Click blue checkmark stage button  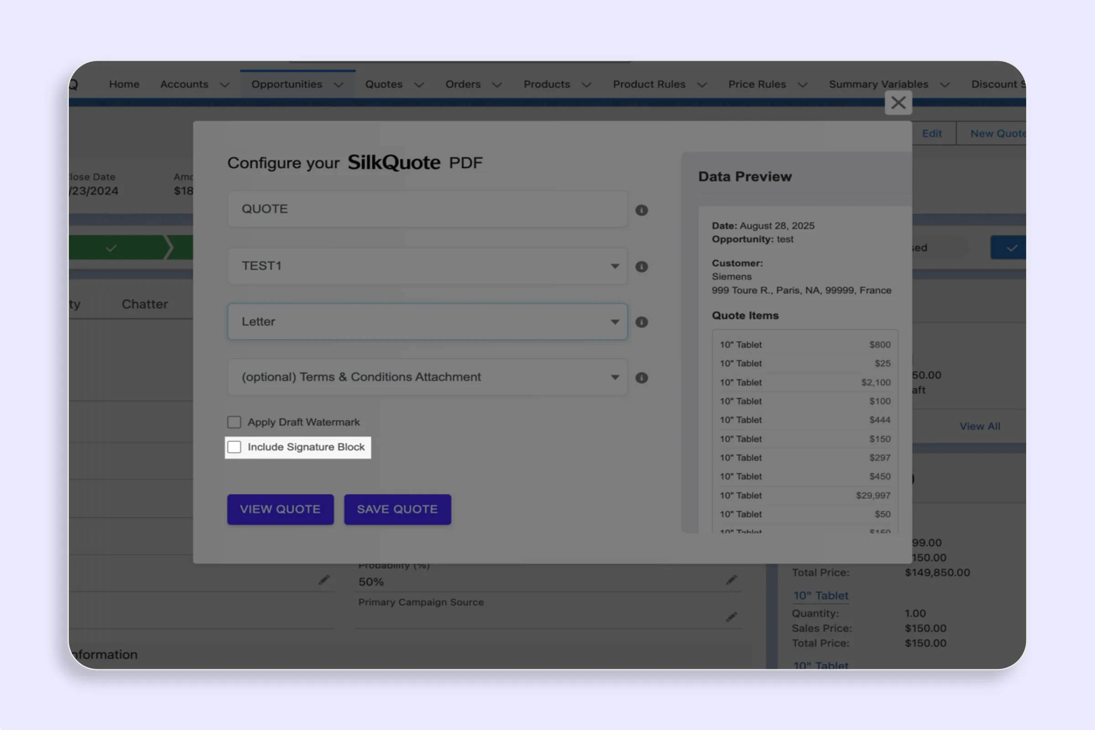pos(1011,248)
